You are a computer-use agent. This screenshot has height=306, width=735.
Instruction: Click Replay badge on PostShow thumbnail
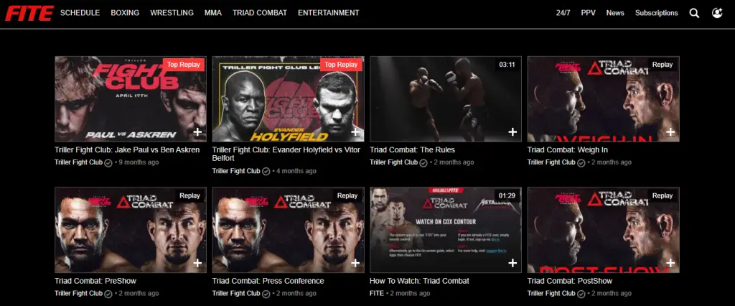[x=663, y=195]
